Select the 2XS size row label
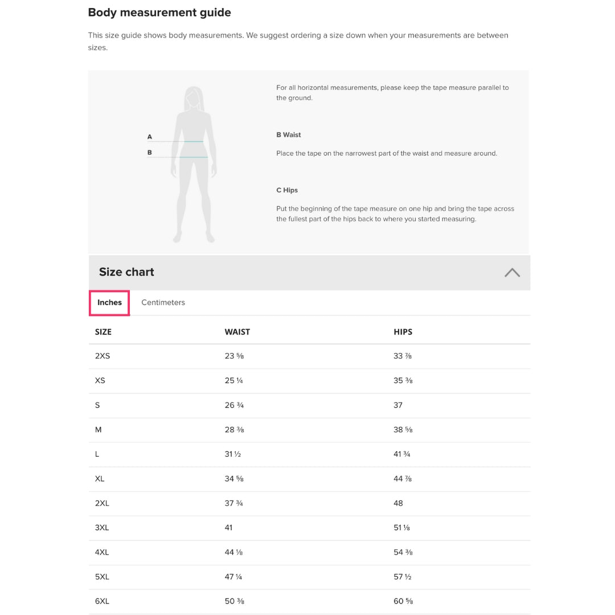615x615 pixels. [x=102, y=356]
